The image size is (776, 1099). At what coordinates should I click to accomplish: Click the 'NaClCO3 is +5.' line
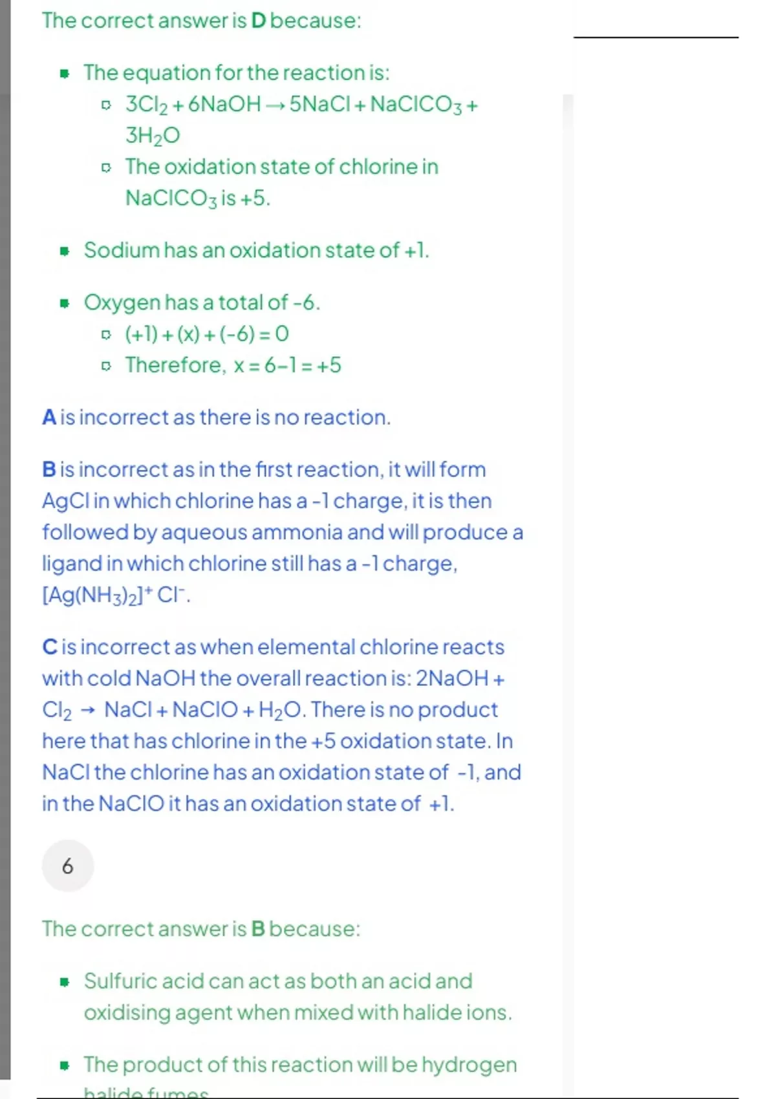198,198
